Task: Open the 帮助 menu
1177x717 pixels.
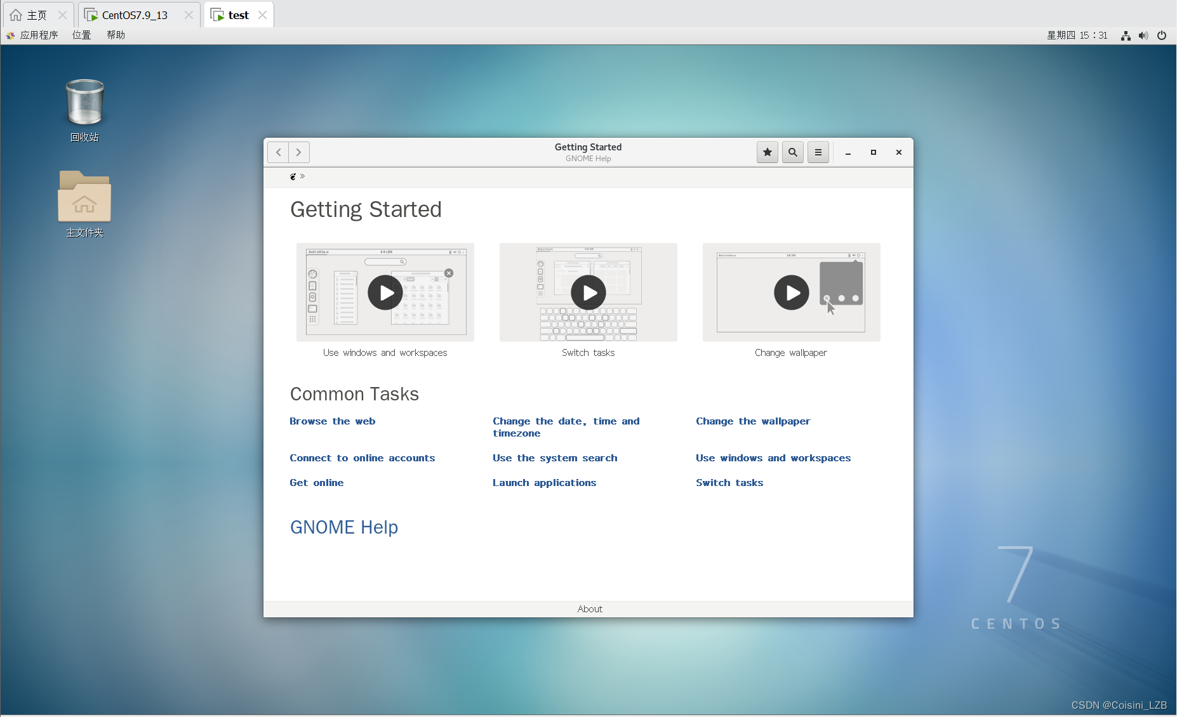Action: (x=116, y=36)
